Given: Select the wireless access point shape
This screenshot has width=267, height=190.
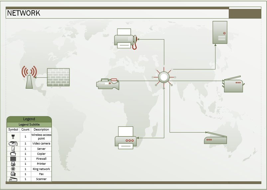Looking at the screenshot, I should 29,77.
